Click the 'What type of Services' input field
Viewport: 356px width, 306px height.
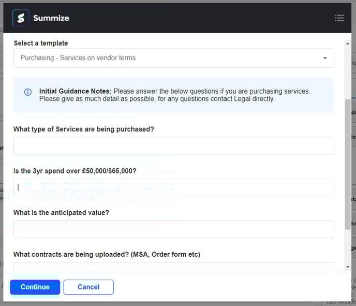click(x=173, y=145)
